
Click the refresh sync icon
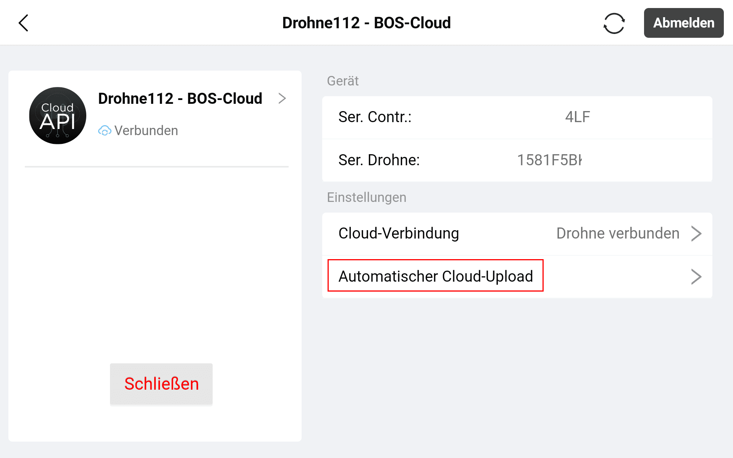[614, 23]
